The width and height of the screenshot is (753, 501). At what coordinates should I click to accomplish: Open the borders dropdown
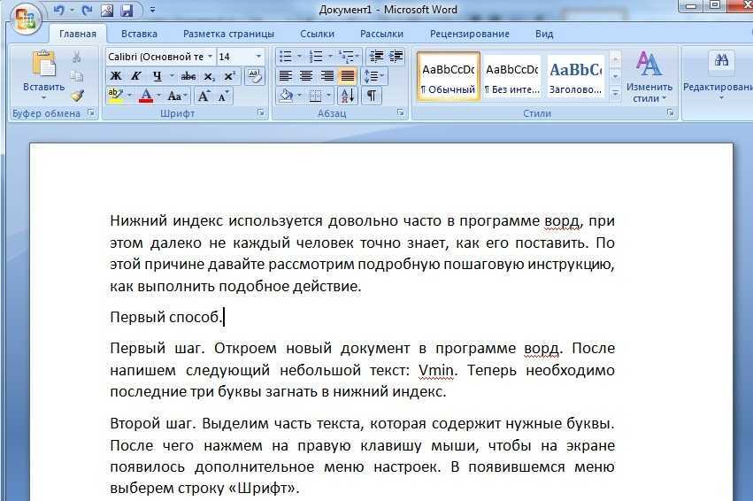pos(328,96)
